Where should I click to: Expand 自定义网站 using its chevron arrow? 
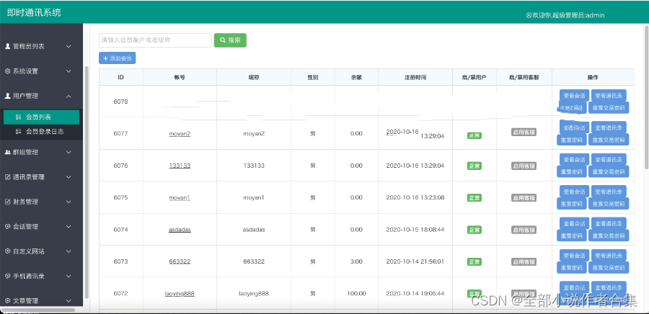pyautogui.click(x=69, y=251)
